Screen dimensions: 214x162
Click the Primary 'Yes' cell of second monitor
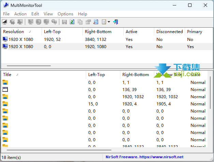tap(190, 47)
